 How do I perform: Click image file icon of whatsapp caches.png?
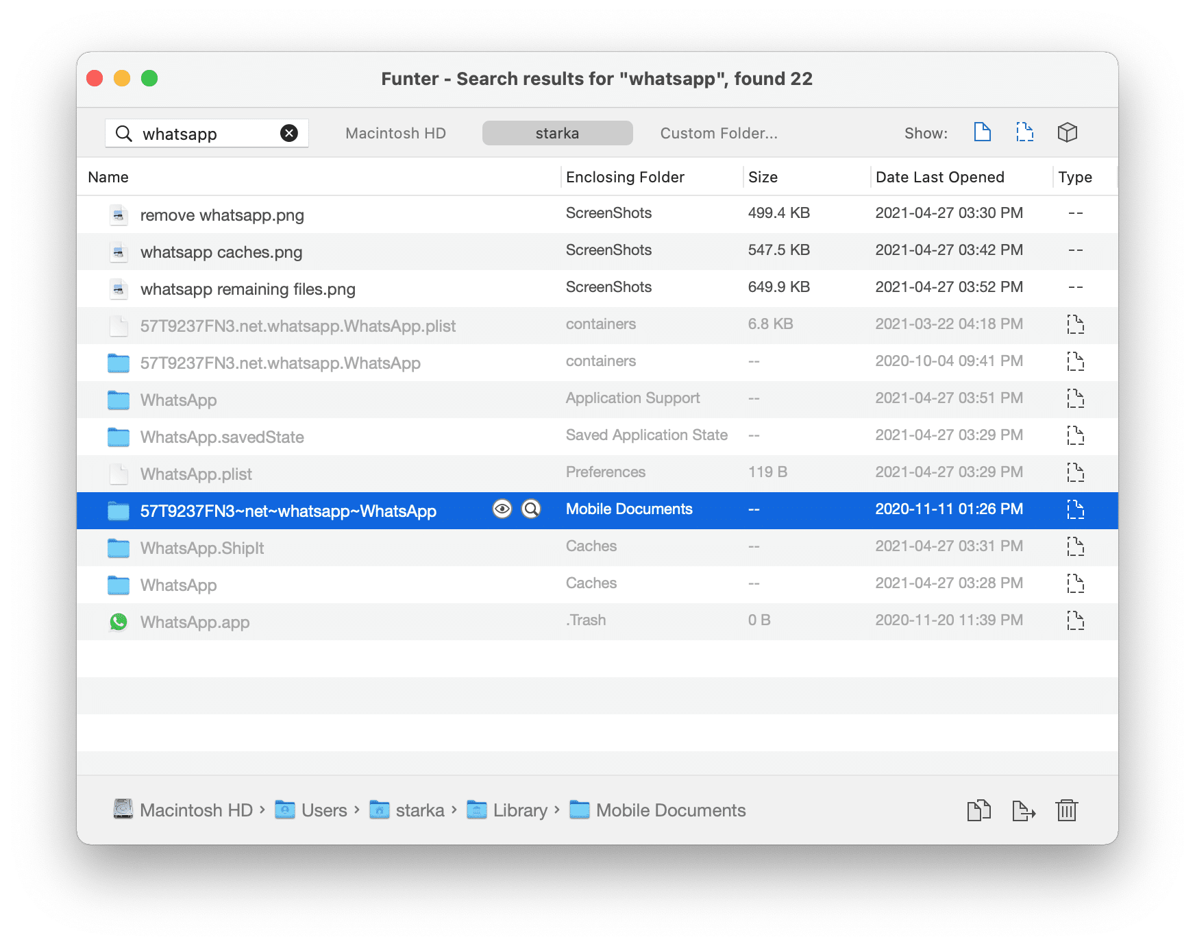click(x=119, y=252)
